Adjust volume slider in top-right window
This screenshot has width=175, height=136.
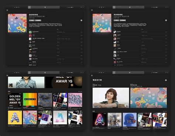155,7
